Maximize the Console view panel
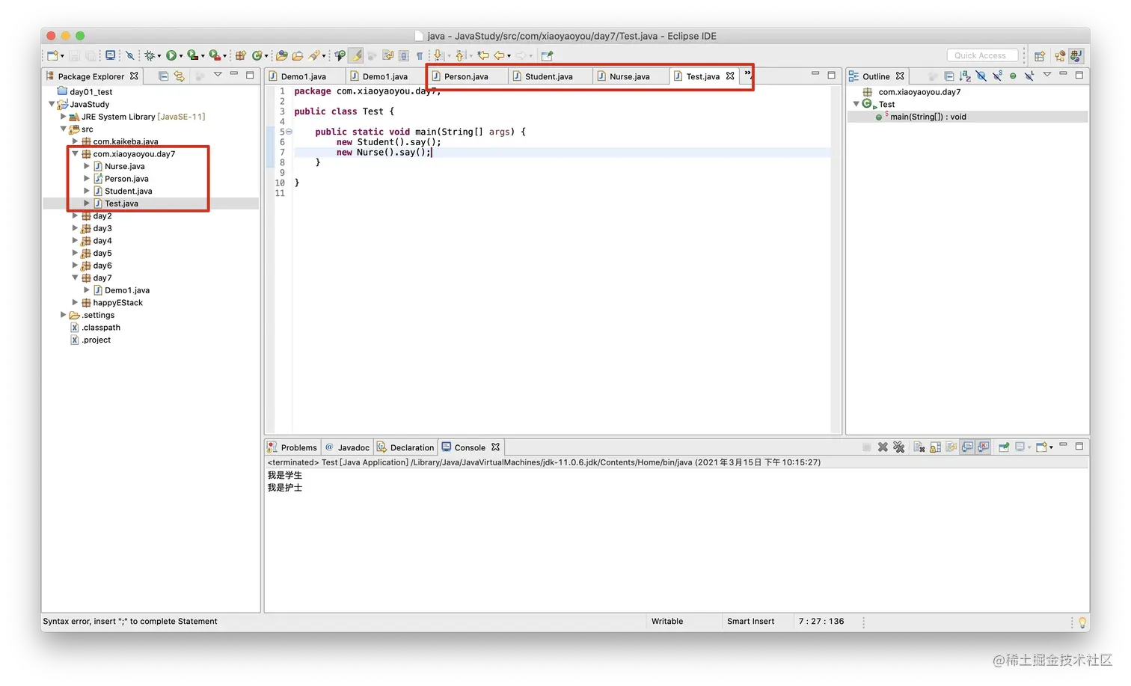 click(x=1079, y=447)
